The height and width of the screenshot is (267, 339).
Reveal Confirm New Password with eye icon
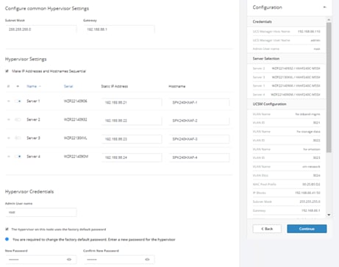tap(147, 259)
